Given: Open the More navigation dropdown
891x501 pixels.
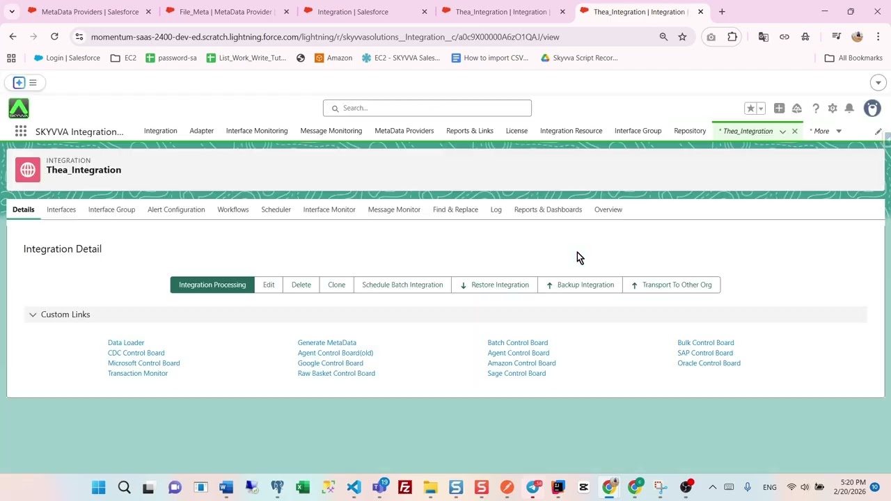Looking at the screenshot, I should coord(826,132).
